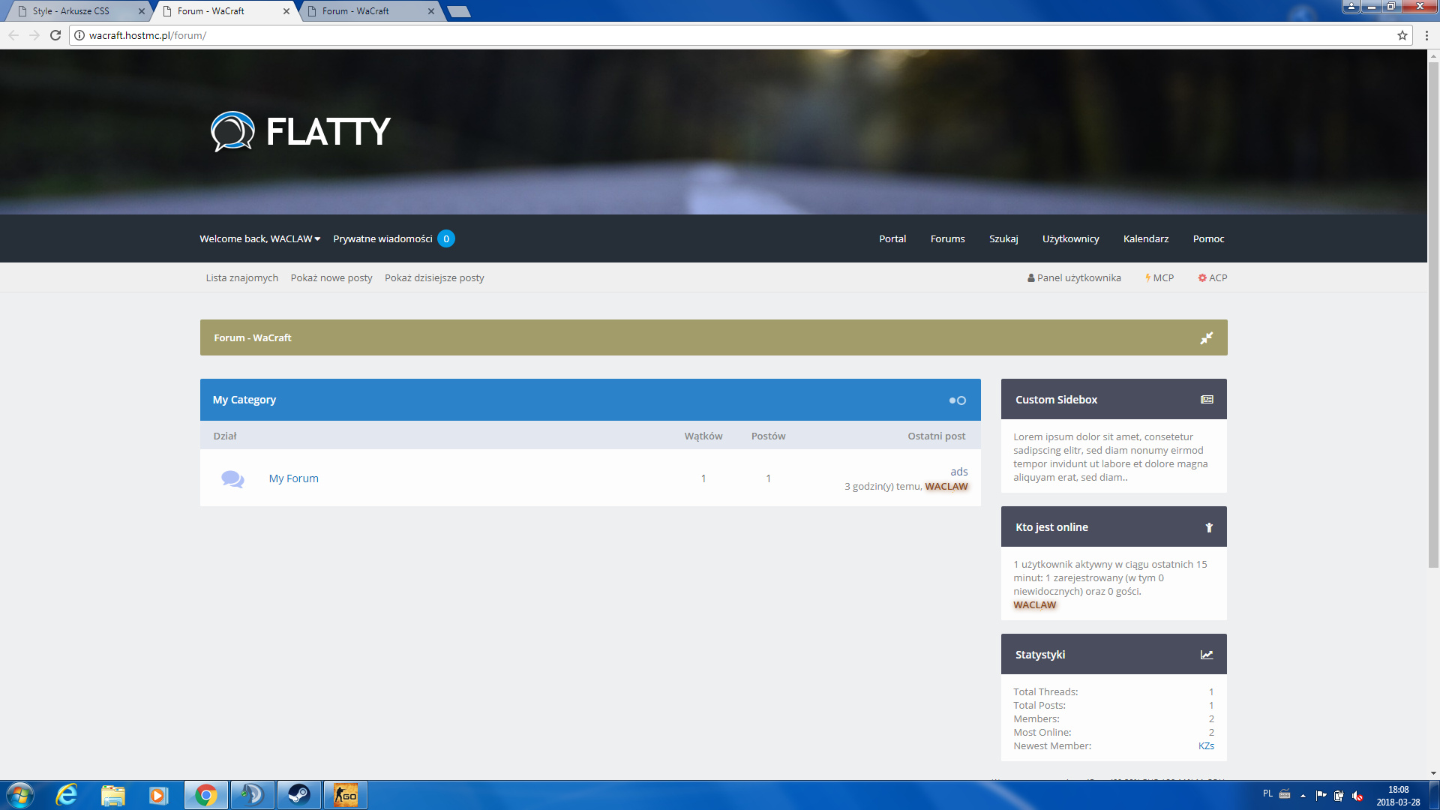Click the Kto jest online user icon

pyautogui.click(x=1209, y=527)
